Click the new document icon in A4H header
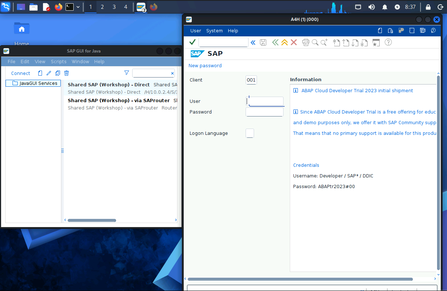 380,31
